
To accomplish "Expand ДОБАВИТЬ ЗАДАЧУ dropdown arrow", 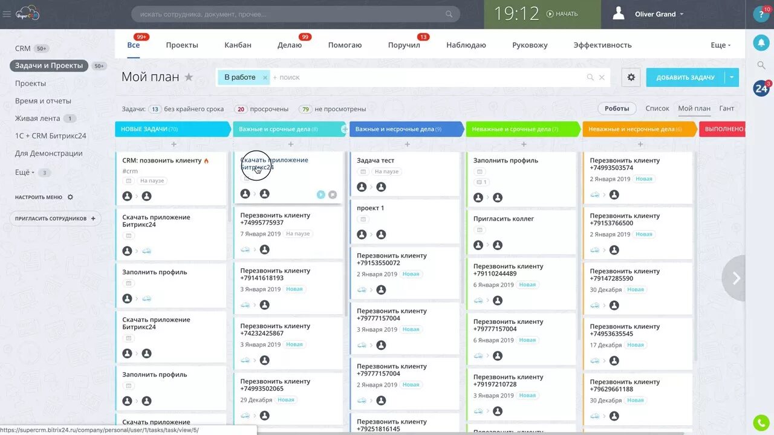I will point(732,77).
